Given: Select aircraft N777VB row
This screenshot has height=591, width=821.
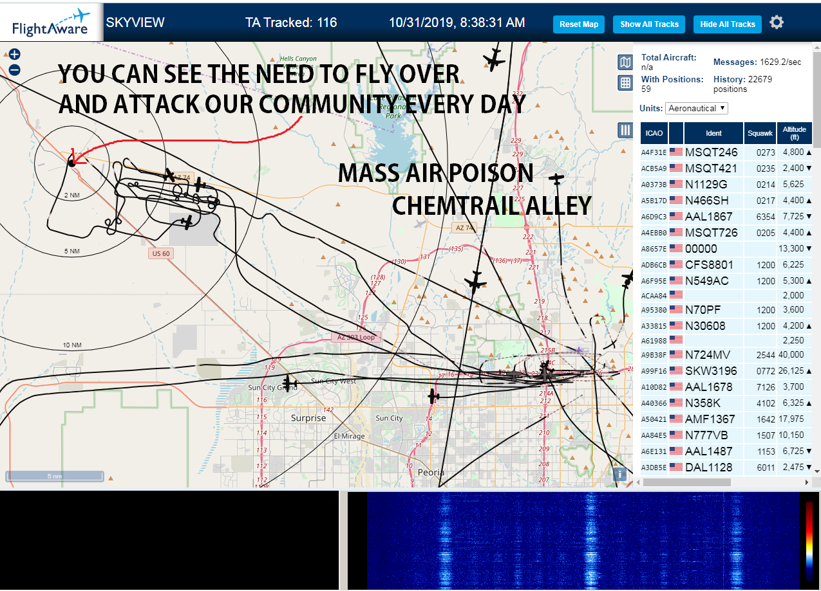Looking at the screenshot, I should 726,435.
